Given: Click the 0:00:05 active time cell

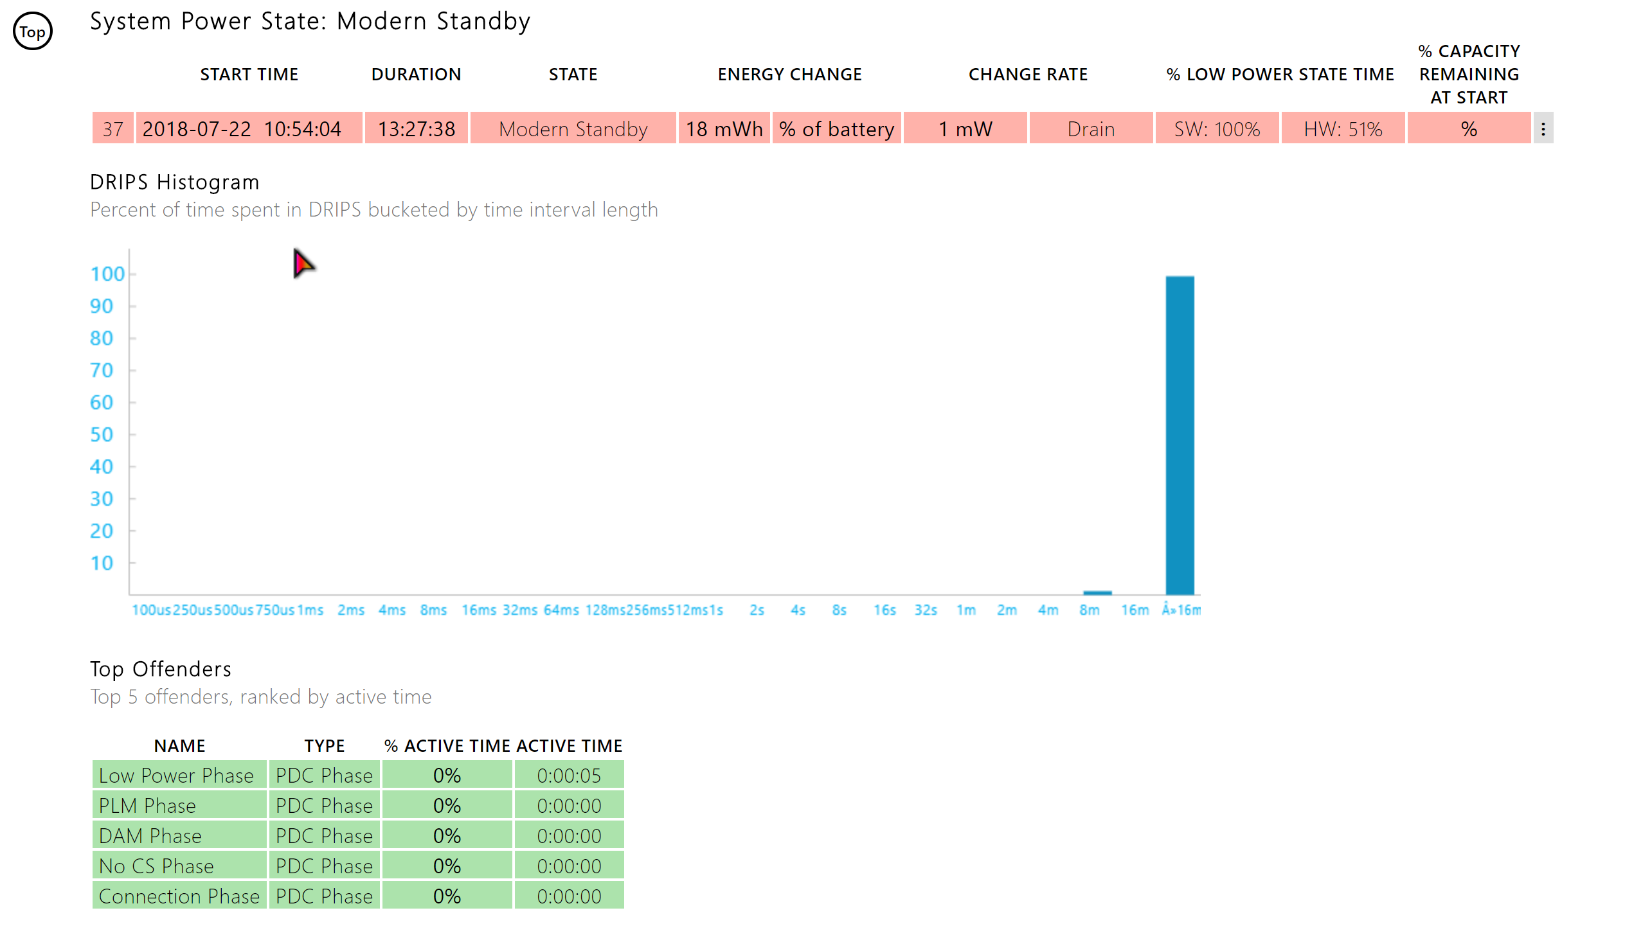Looking at the screenshot, I should [x=569, y=776].
